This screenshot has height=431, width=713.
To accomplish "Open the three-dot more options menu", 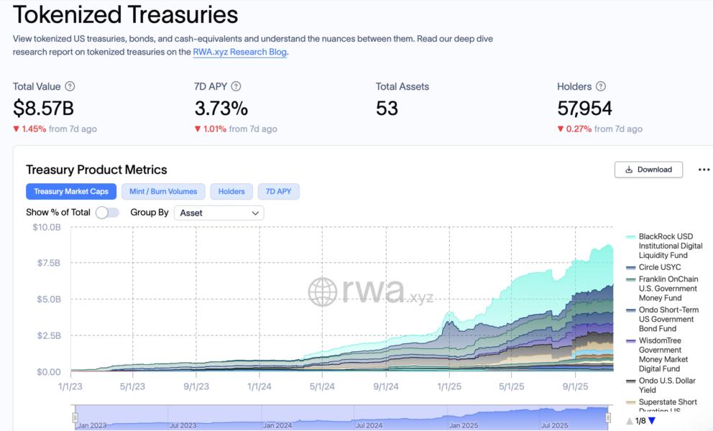I will point(704,170).
